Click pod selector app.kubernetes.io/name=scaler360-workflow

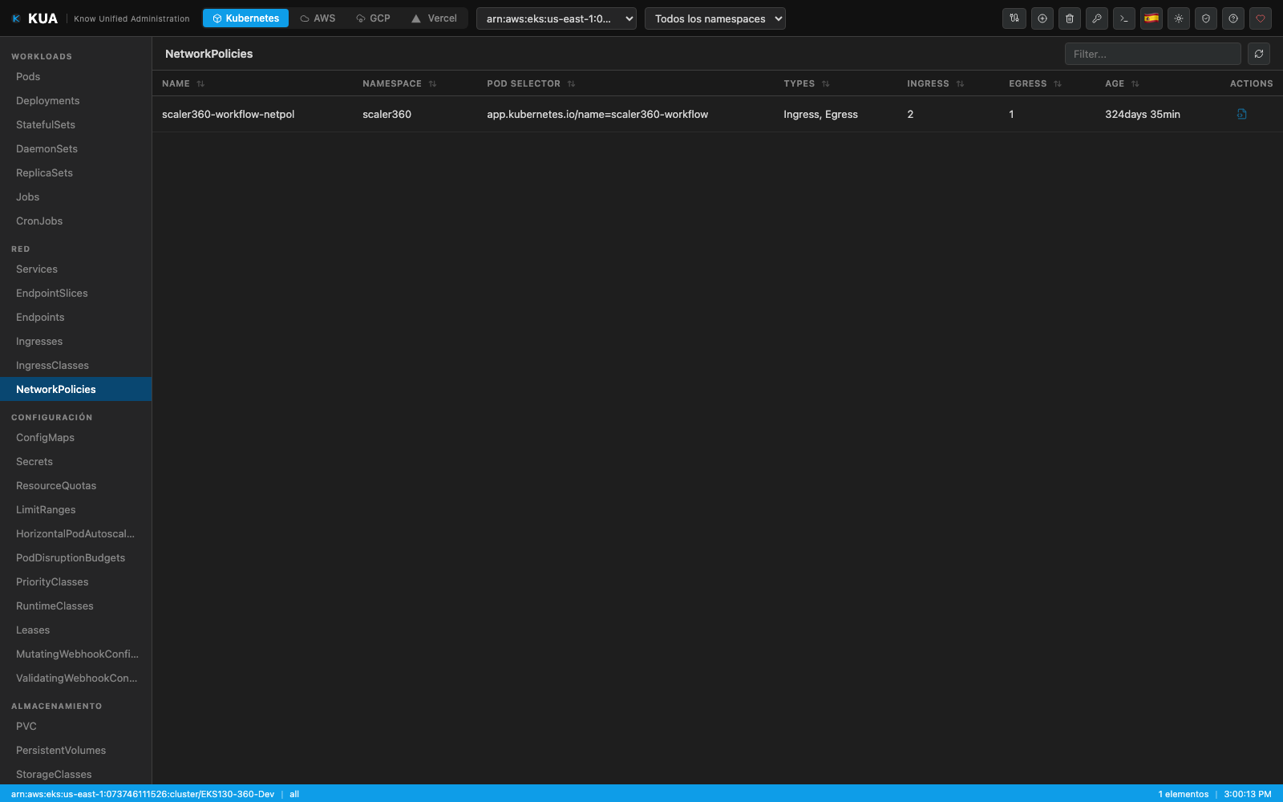(x=597, y=115)
